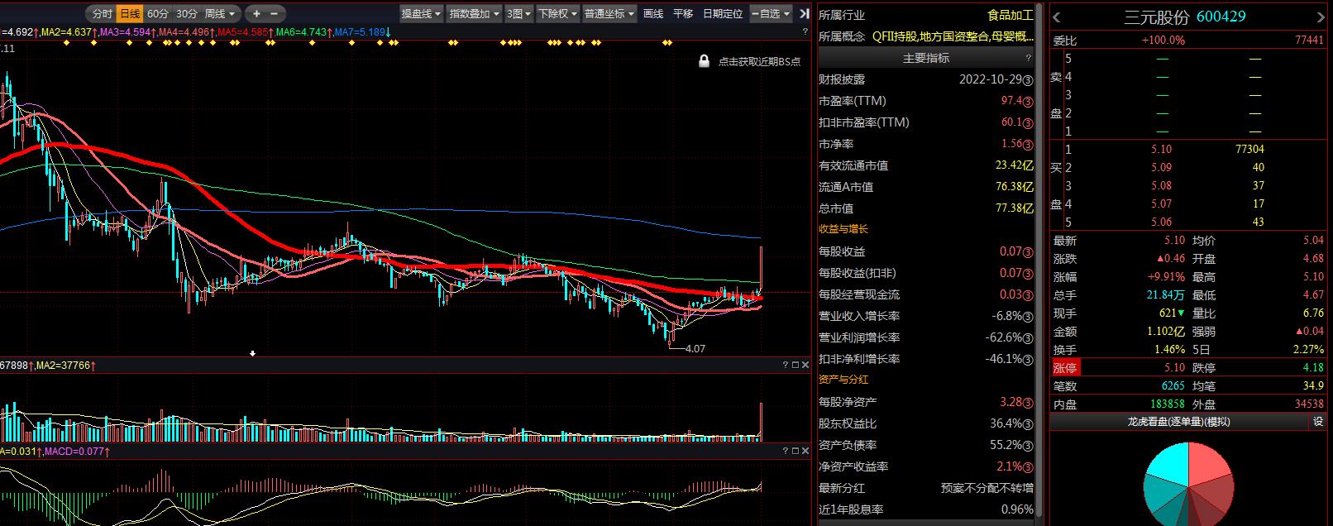
Task: Go to the next stock with the right arrow
Action: coord(1320,17)
